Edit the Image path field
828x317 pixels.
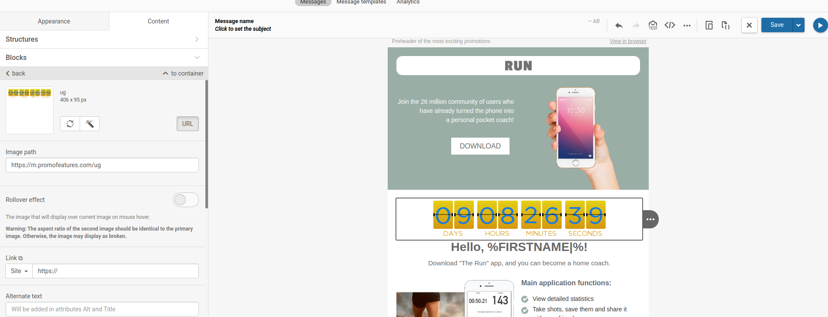pos(102,165)
